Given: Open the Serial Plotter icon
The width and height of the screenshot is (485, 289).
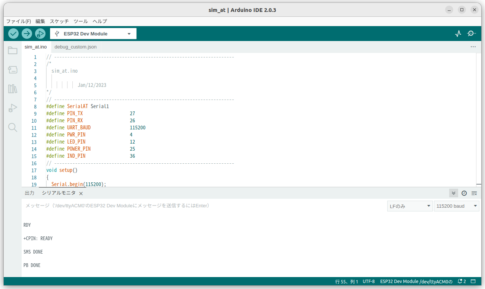Looking at the screenshot, I should (458, 34).
